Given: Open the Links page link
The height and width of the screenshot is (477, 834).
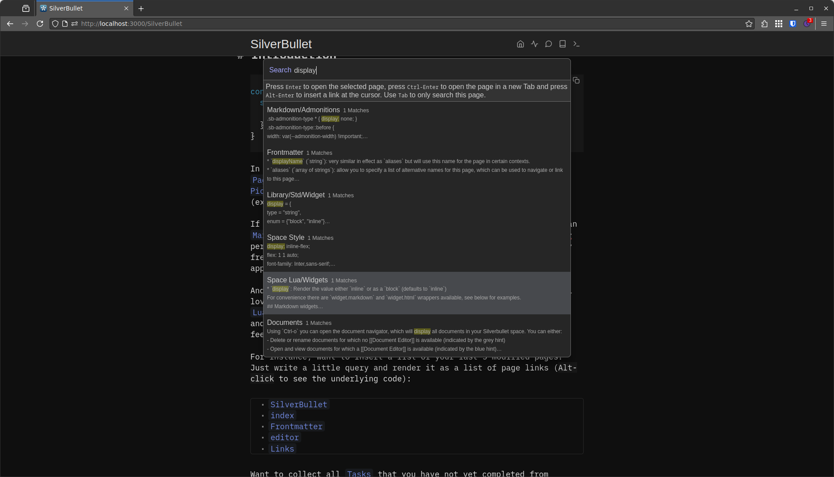Looking at the screenshot, I should [x=282, y=449].
